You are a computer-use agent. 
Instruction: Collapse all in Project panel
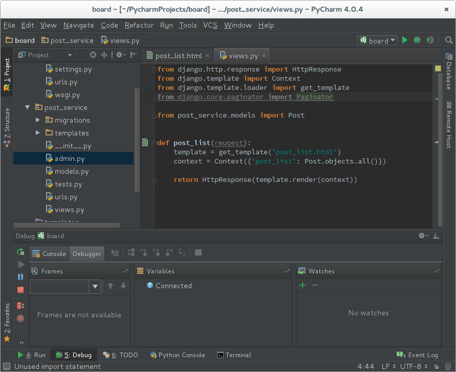104,55
